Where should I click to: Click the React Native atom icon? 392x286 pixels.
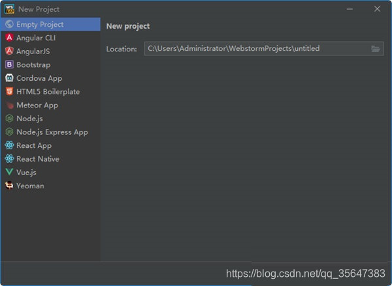tap(9, 159)
